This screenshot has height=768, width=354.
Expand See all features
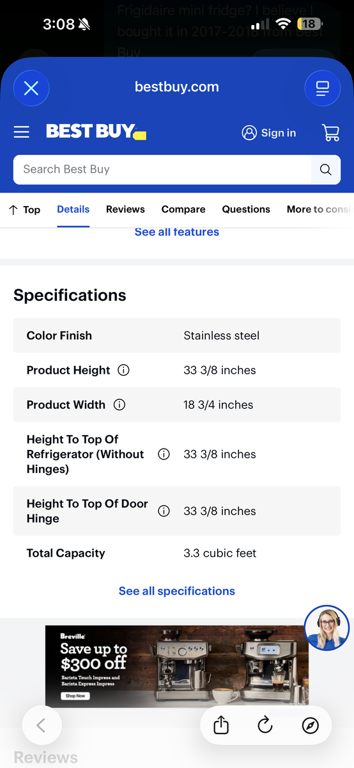177,232
